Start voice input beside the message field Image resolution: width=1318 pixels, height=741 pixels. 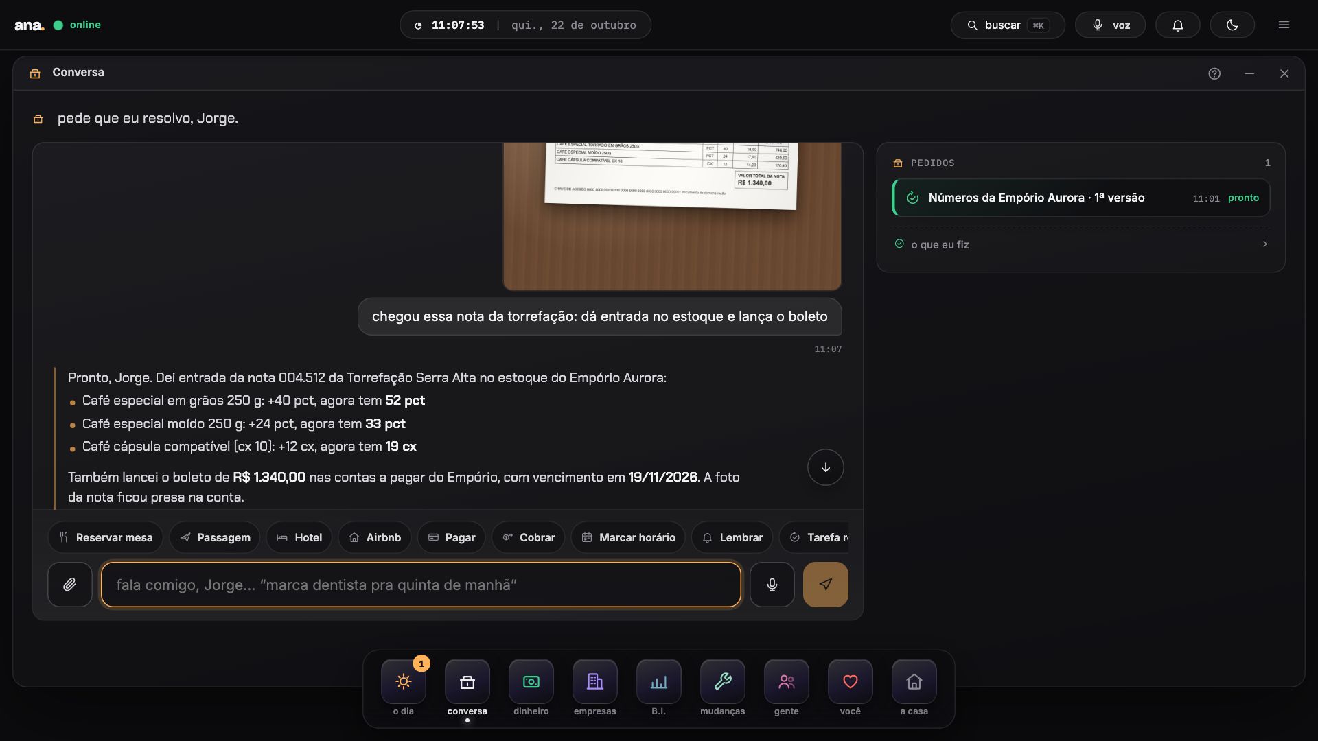click(x=772, y=585)
